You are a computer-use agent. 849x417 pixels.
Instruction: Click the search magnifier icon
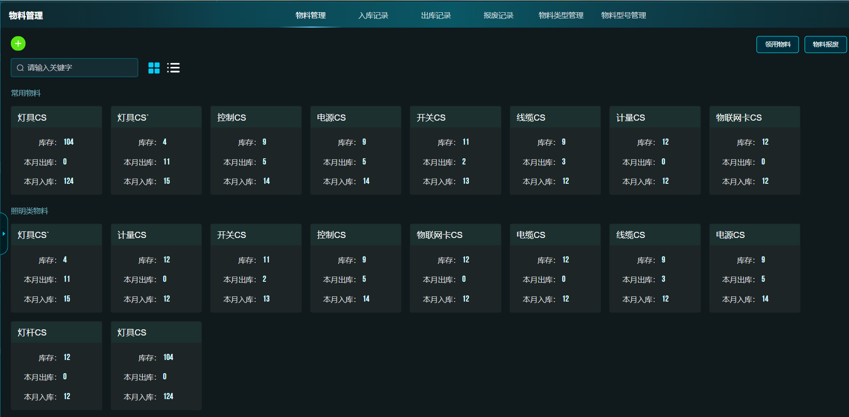coord(20,68)
